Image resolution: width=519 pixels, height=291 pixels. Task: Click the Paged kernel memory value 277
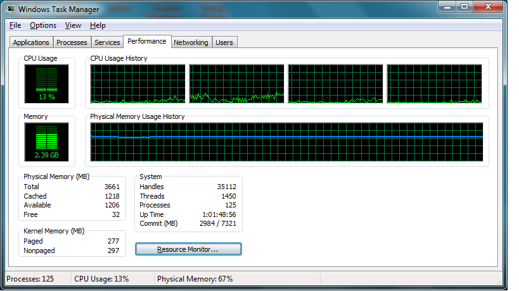coord(113,241)
